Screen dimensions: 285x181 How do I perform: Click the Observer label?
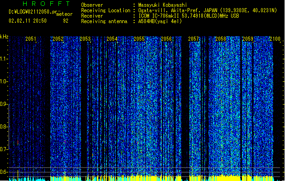tap(92, 5)
